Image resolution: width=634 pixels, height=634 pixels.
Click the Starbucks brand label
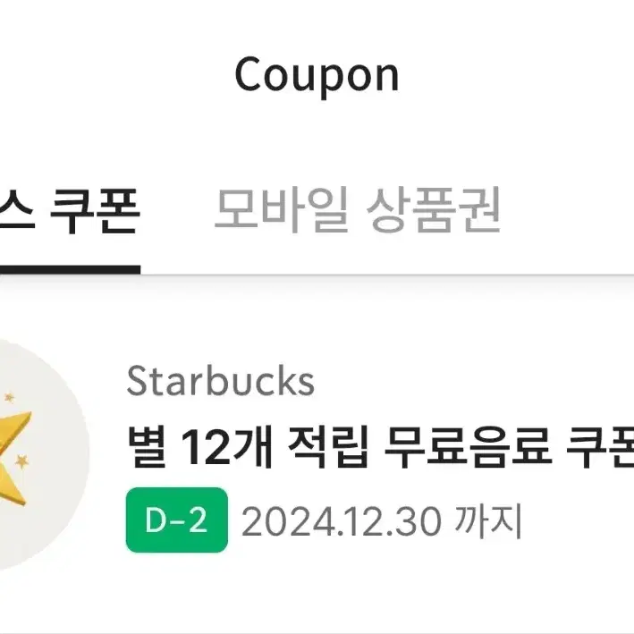(x=220, y=380)
